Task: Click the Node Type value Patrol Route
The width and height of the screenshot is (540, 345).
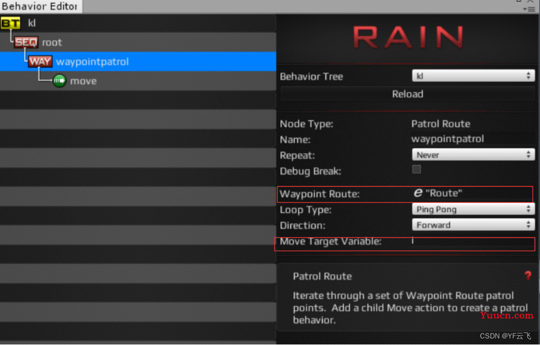Action: click(x=441, y=124)
